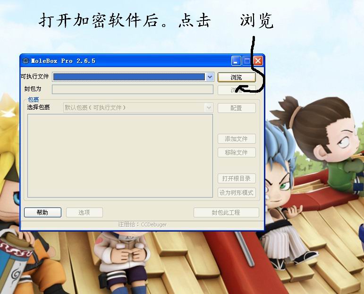Viewport: 364px width, 294px height.
Task: Open the 选择包裹 combo box
Action: point(138,108)
